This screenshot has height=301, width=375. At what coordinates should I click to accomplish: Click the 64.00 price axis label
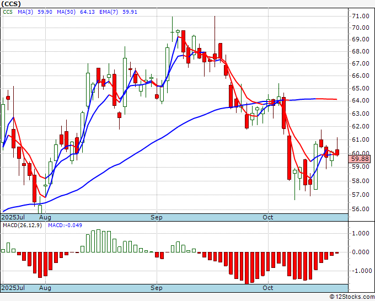click(x=361, y=101)
